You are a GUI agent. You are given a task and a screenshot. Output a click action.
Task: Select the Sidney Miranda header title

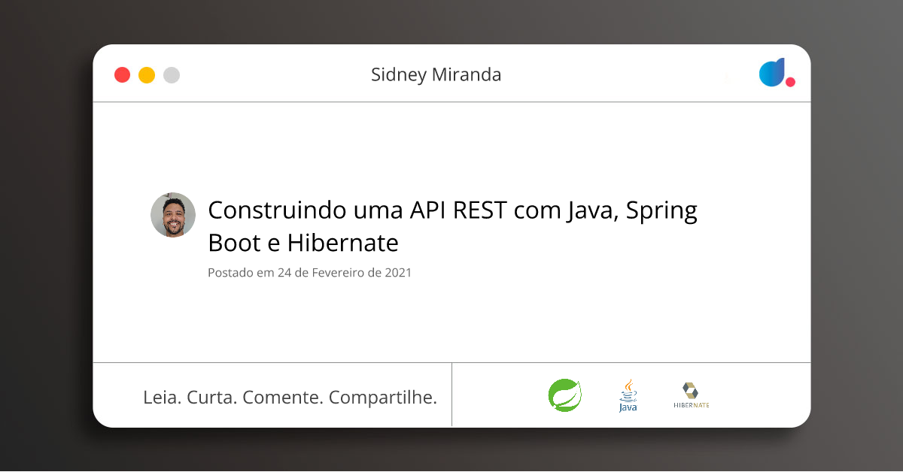coord(436,74)
